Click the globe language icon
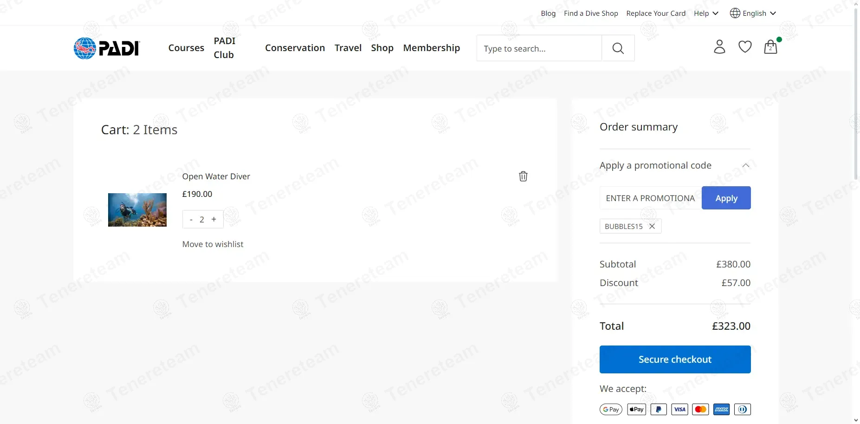The width and height of the screenshot is (860, 424). (x=735, y=13)
